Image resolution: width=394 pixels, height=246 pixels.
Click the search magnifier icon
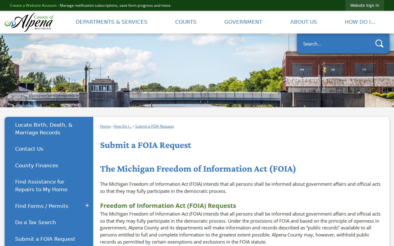pos(379,44)
